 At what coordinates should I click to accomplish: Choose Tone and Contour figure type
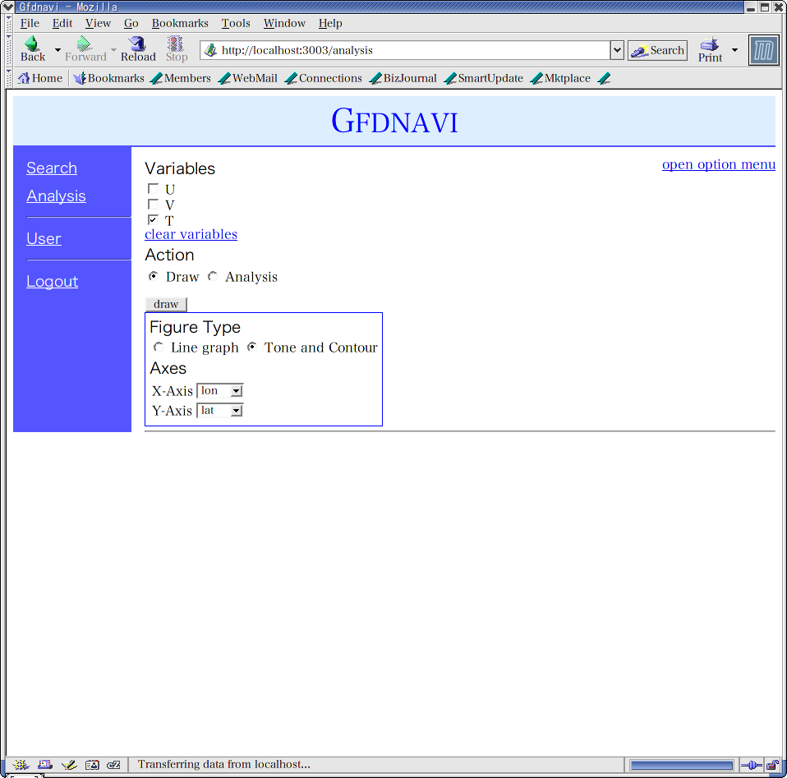tap(252, 347)
